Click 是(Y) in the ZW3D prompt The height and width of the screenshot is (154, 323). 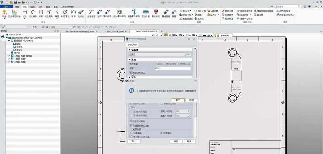point(178,100)
